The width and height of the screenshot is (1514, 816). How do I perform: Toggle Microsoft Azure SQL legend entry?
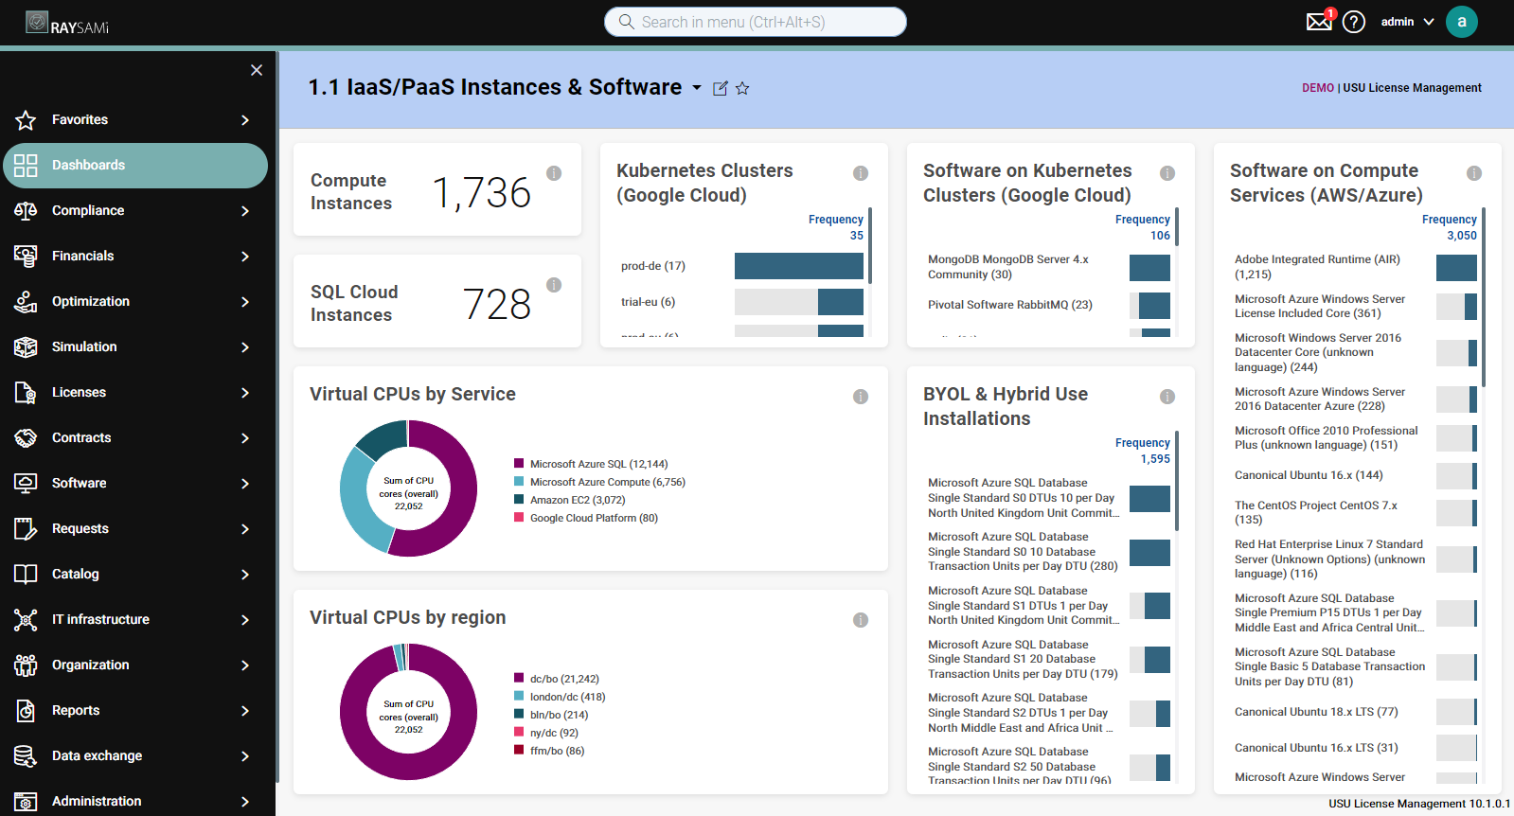coord(591,464)
